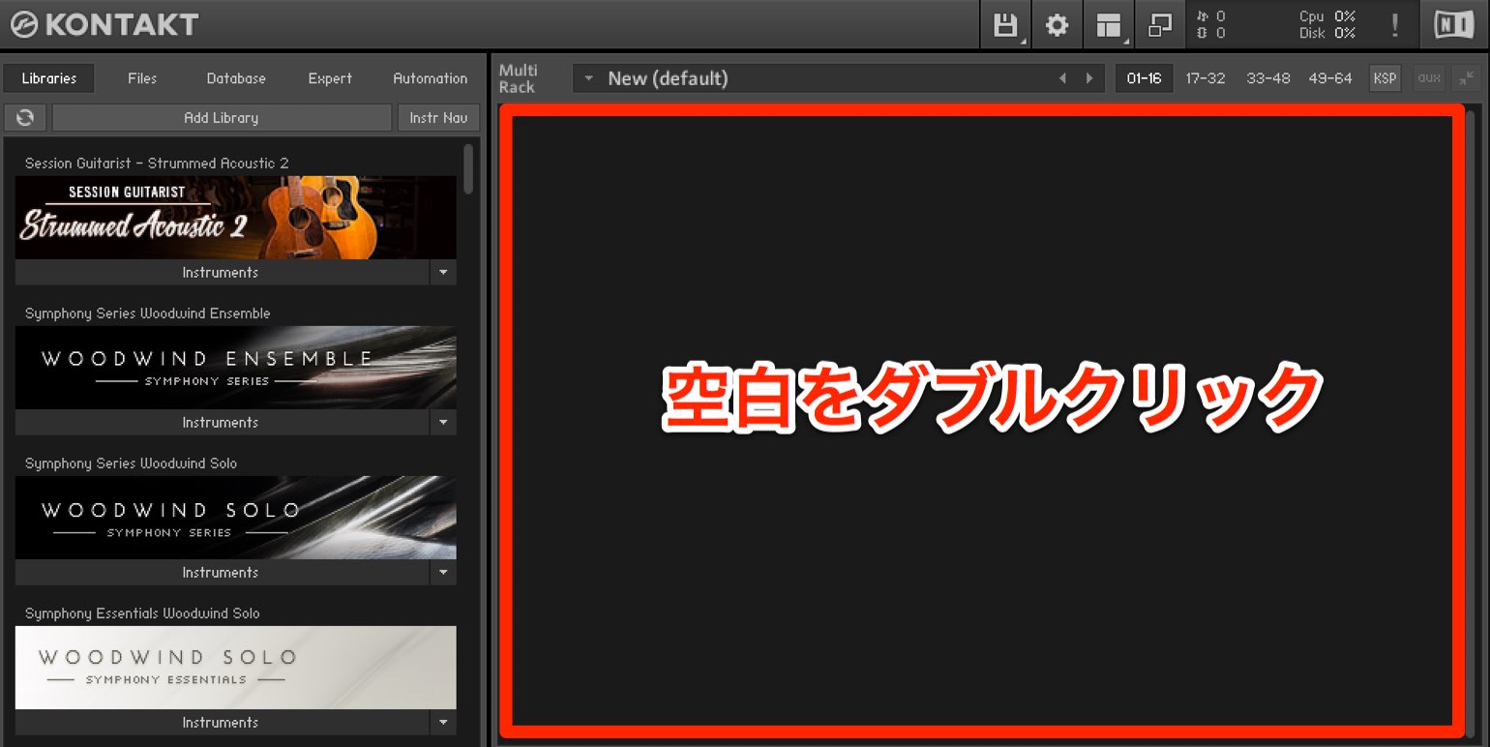
Task: Open Options via the gear icon
Action: 1058,25
